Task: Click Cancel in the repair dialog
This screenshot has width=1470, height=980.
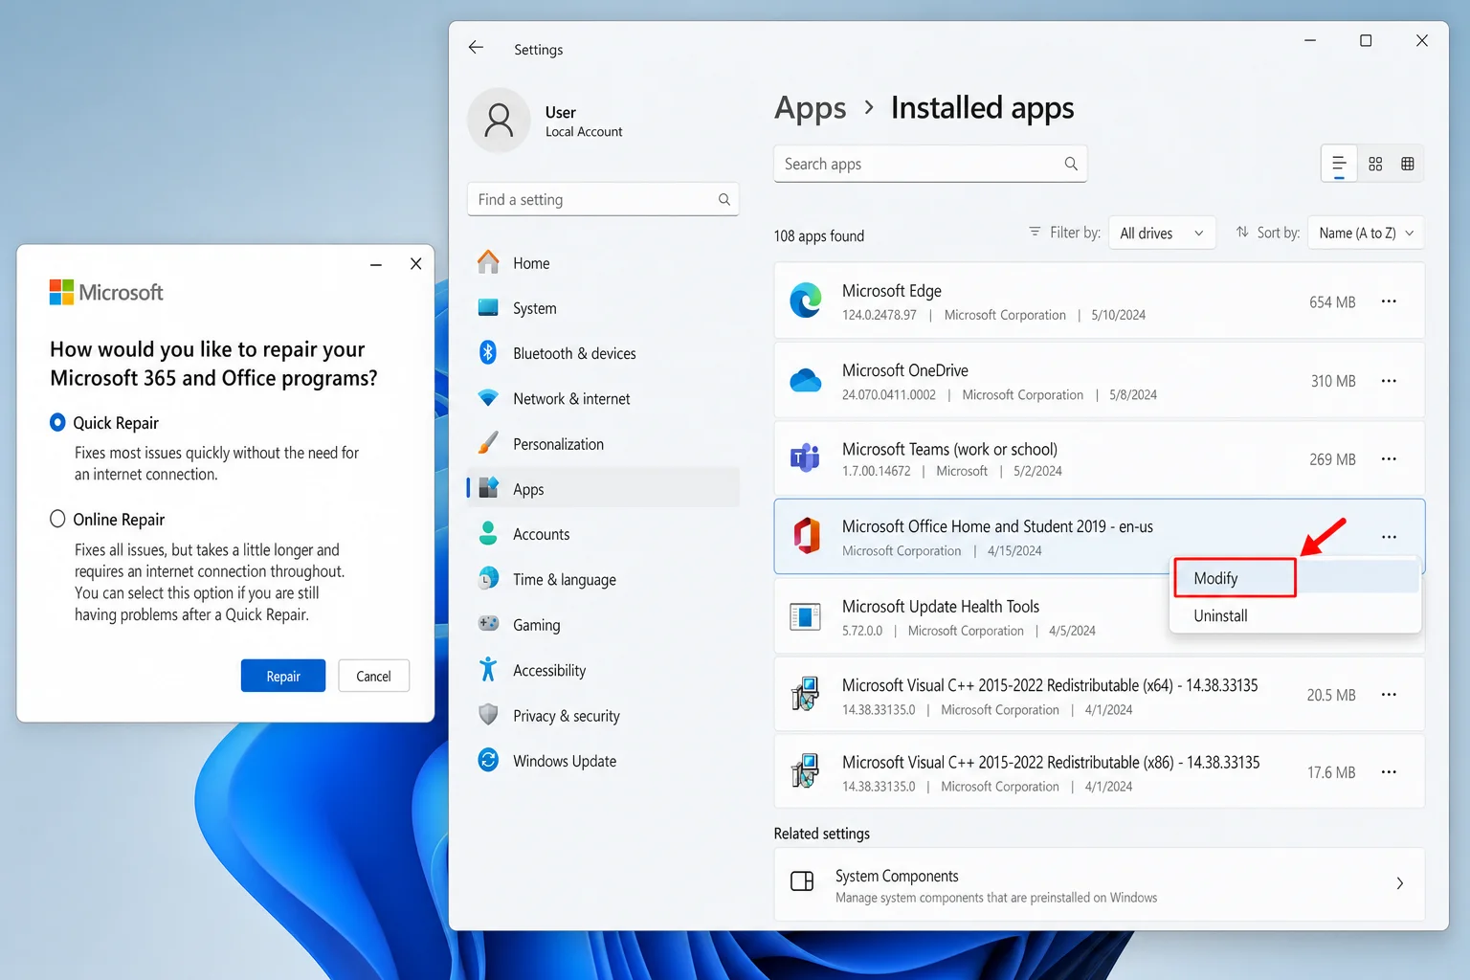Action: pos(373,676)
